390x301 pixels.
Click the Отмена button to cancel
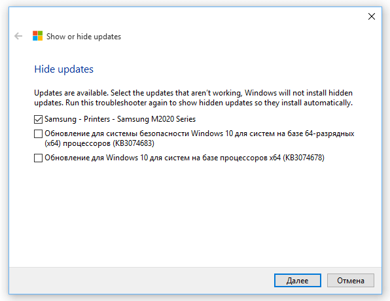[351, 280]
